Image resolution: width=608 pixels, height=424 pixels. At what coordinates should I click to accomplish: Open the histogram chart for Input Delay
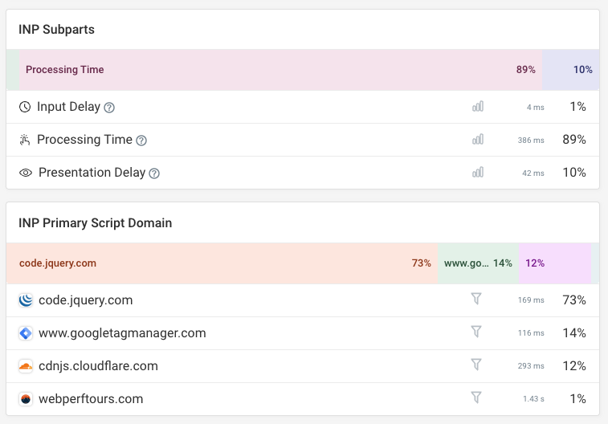click(x=478, y=107)
